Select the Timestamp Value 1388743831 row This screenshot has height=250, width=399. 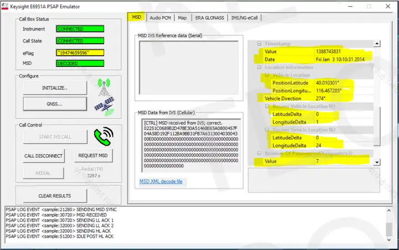click(318, 51)
